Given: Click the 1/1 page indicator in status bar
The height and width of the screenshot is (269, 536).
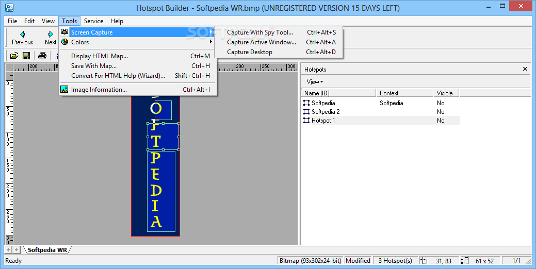Looking at the screenshot, I should [x=516, y=261].
